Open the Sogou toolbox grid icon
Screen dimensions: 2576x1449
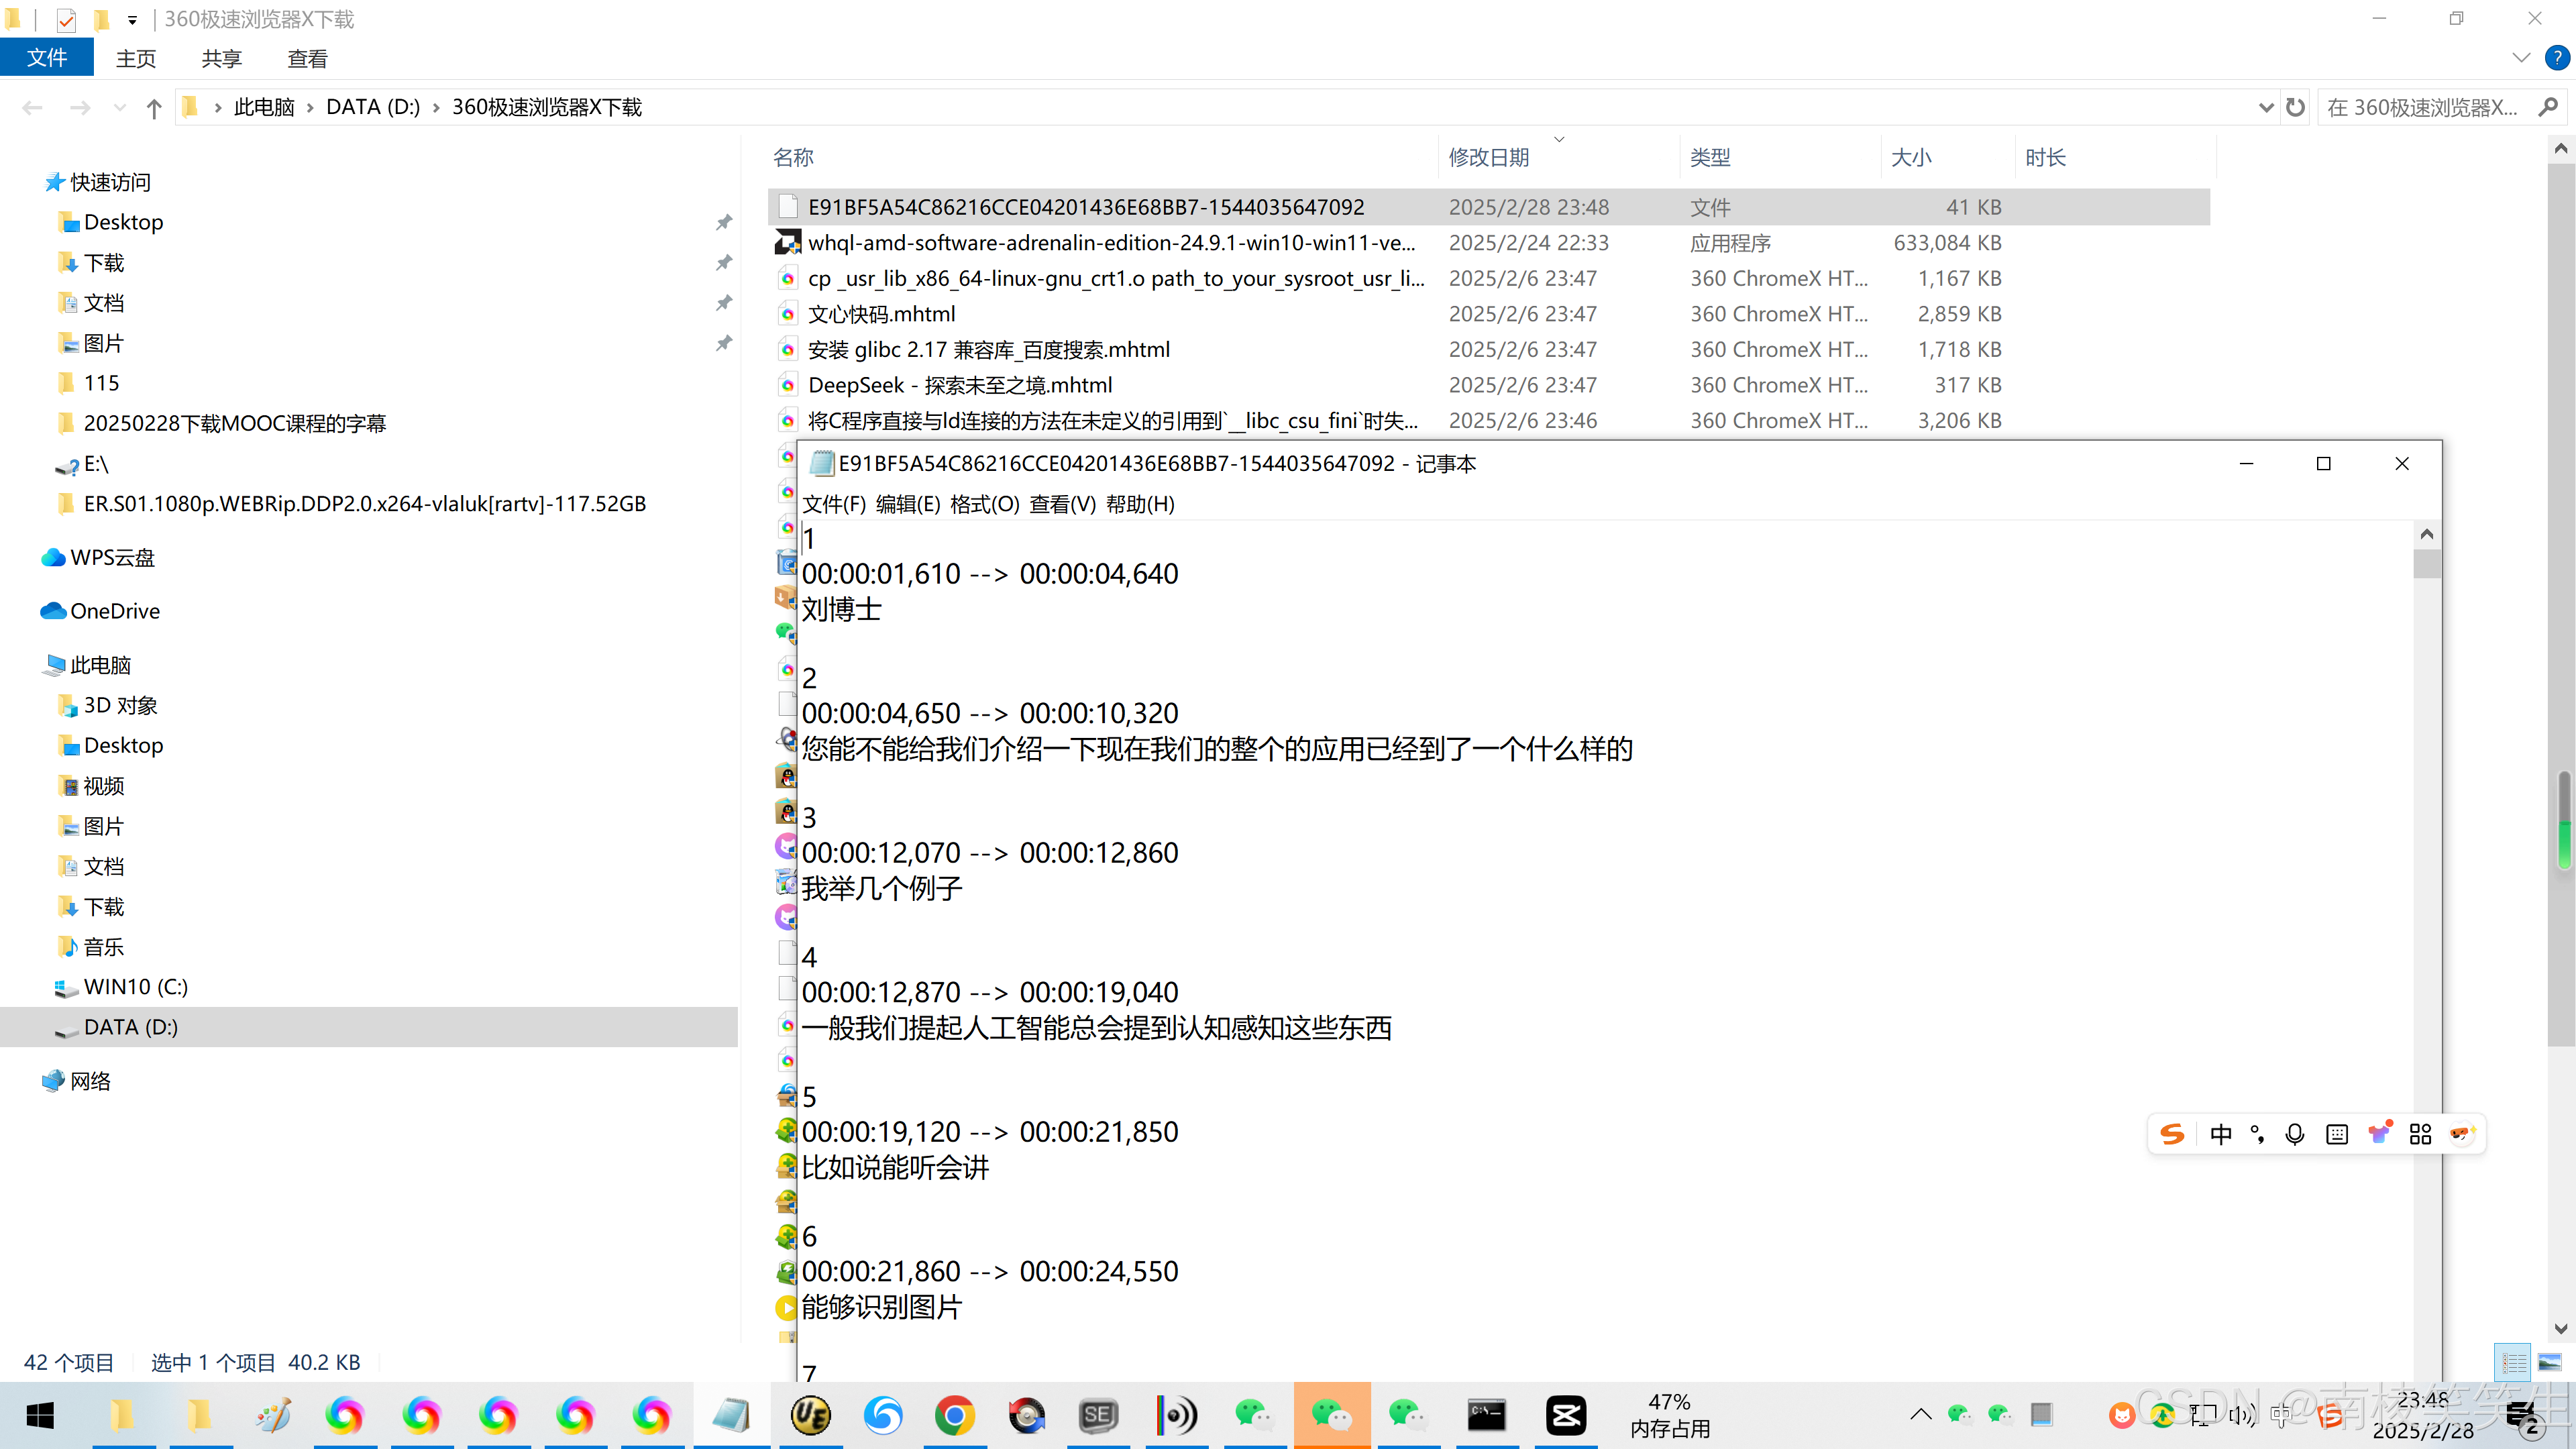2420,1134
